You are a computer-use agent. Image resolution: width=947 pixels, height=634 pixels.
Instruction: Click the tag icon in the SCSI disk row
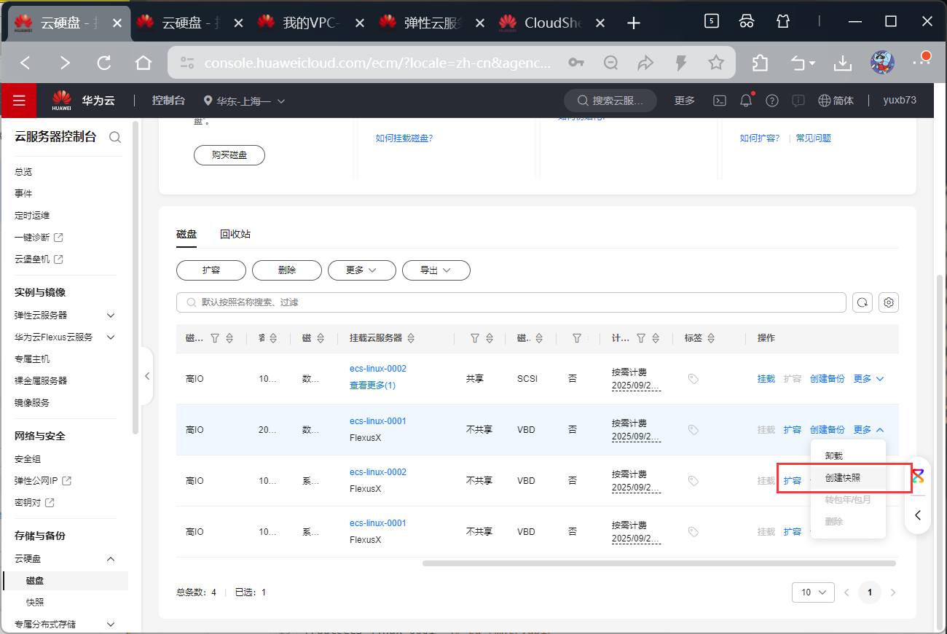coord(693,379)
